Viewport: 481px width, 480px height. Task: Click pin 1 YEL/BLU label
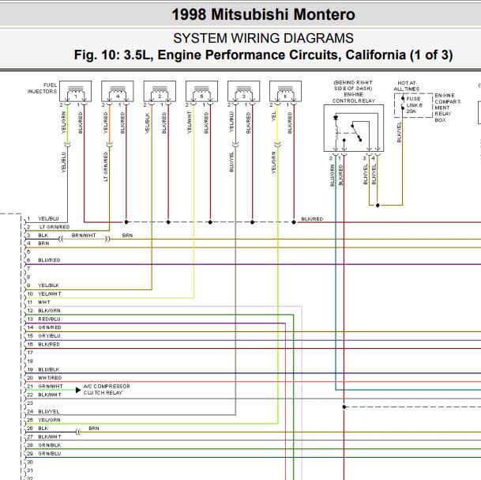48,219
